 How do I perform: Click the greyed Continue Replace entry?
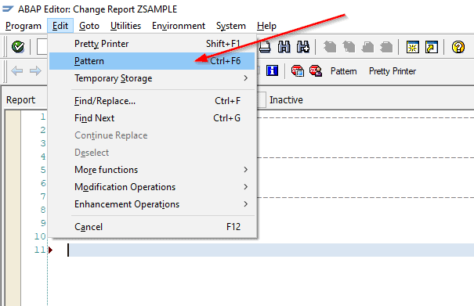(153, 135)
